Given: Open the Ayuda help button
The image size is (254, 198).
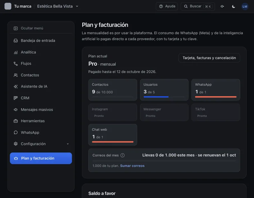Looking at the screenshot, I should click(167, 6).
